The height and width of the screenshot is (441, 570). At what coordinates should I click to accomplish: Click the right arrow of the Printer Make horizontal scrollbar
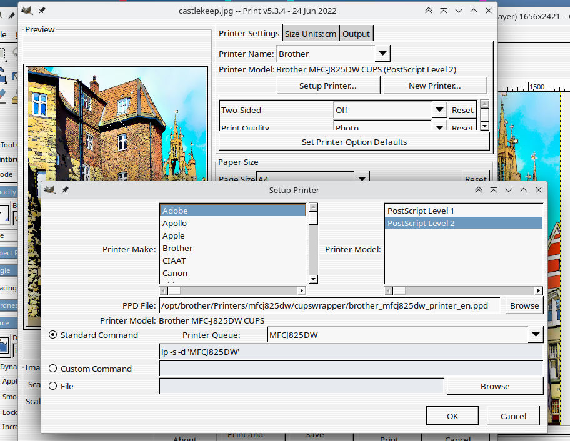(x=302, y=290)
